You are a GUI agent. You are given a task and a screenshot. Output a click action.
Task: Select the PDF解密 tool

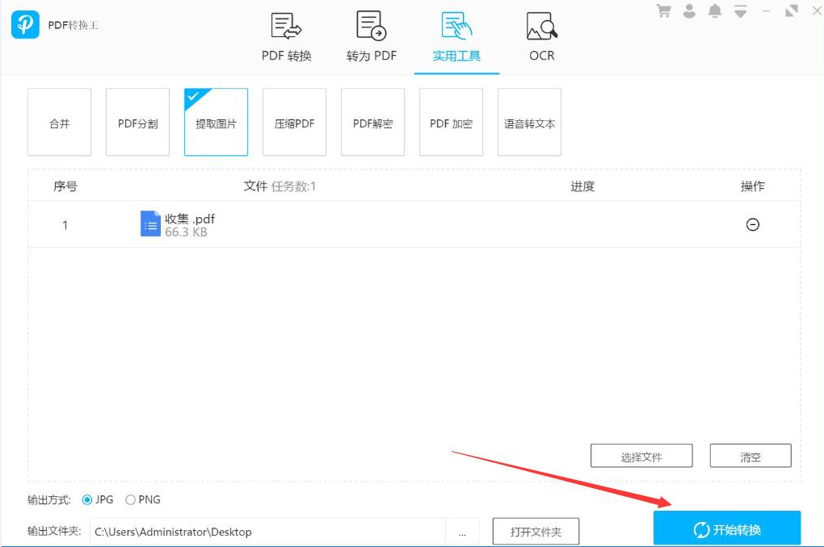(x=372, y=123)
